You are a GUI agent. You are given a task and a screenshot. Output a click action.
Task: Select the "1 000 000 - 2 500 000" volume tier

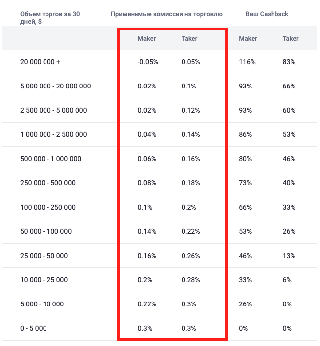click(53, 135)
